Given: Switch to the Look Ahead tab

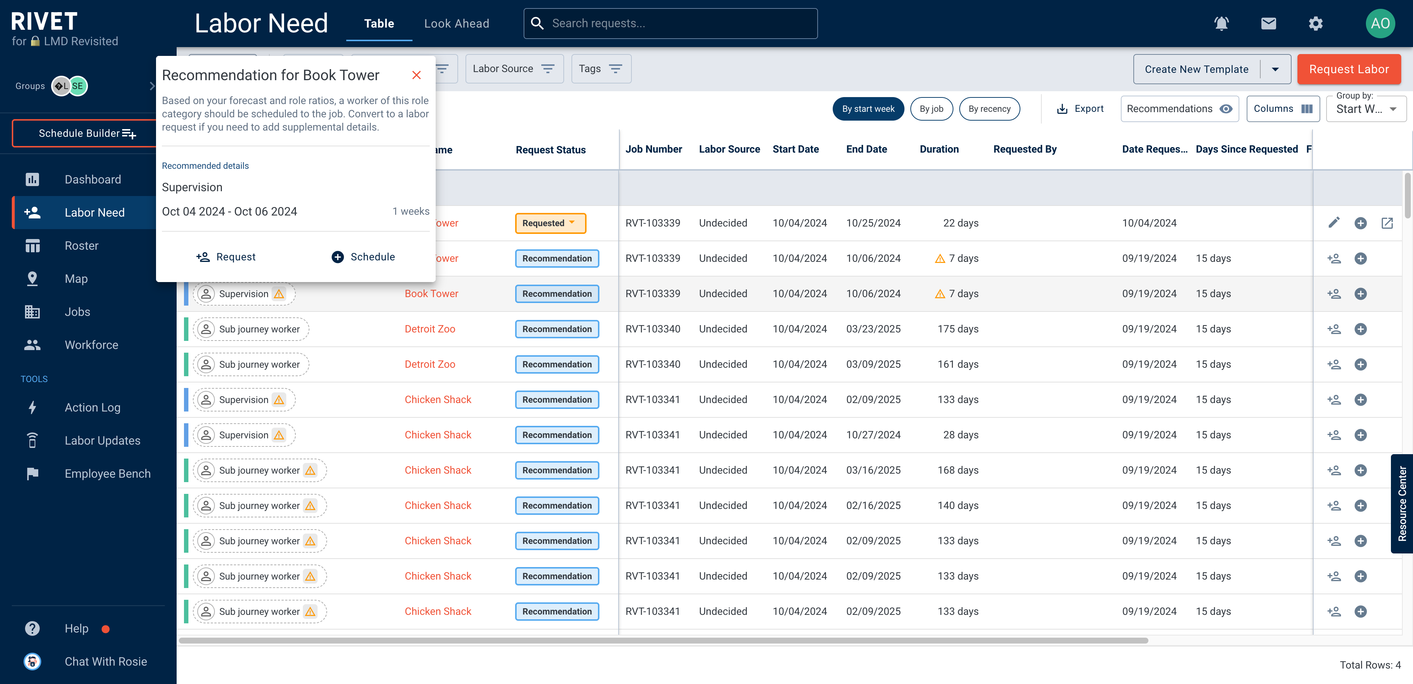Looking at the screenshot, I should coord(456,24).
